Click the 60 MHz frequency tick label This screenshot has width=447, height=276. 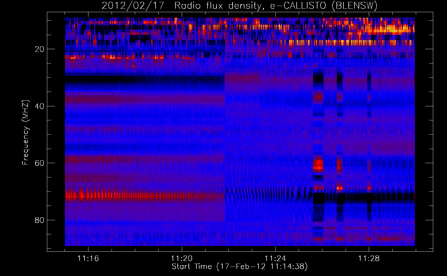coord(40,163)
